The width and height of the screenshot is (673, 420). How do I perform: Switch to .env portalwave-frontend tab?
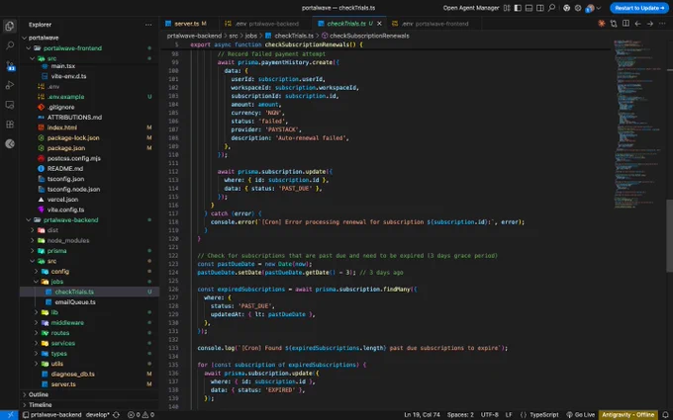click(x=433, y=24)
